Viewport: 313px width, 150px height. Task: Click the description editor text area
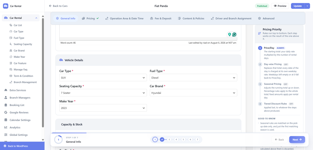pos(148,31)
